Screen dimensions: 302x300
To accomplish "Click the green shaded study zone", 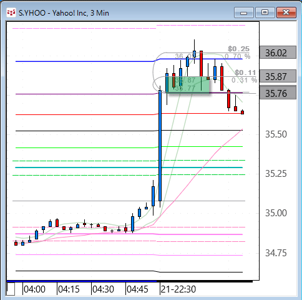I will (x=188, y=84).
